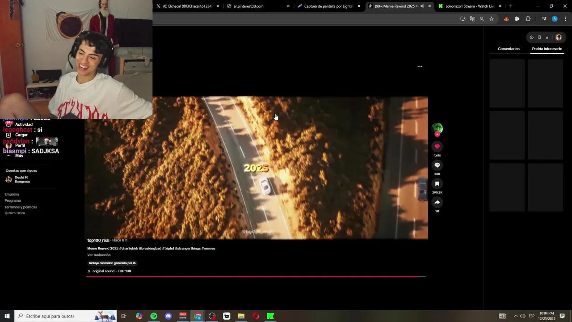Open Voicemeeter from the taskbar

(x=183, y=316)
